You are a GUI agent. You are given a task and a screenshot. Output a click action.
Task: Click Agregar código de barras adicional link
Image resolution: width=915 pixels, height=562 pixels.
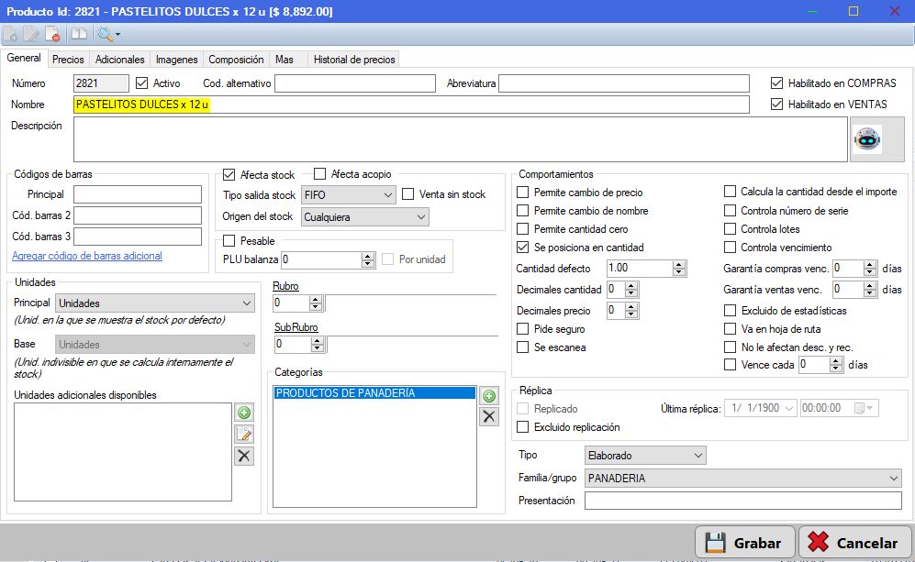(x=87, y=256)
